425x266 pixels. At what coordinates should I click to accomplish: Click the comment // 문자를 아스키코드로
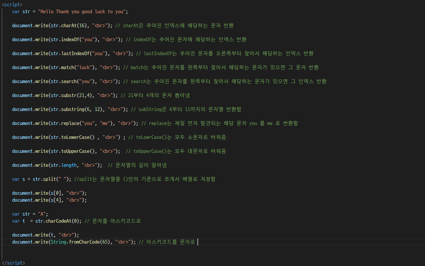coord(113,221)
